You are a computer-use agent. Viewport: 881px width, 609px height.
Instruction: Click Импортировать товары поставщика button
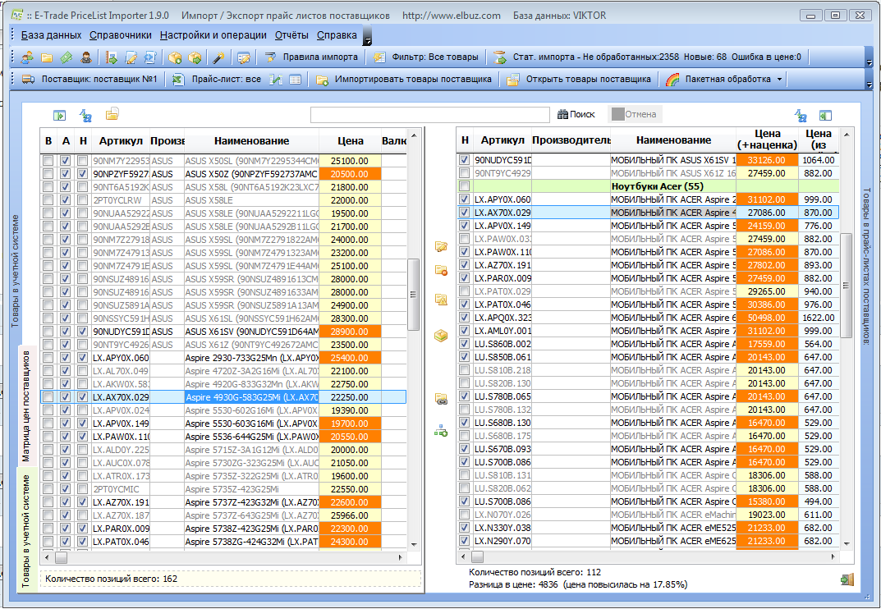(x=404, y=80)
